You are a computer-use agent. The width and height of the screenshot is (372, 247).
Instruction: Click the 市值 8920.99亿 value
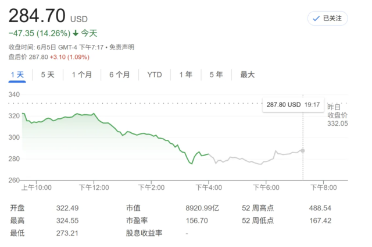pyautogui.click(x=202, y=208)
